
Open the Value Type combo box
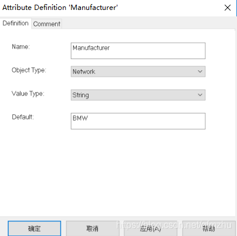click(x=138, y=95)
